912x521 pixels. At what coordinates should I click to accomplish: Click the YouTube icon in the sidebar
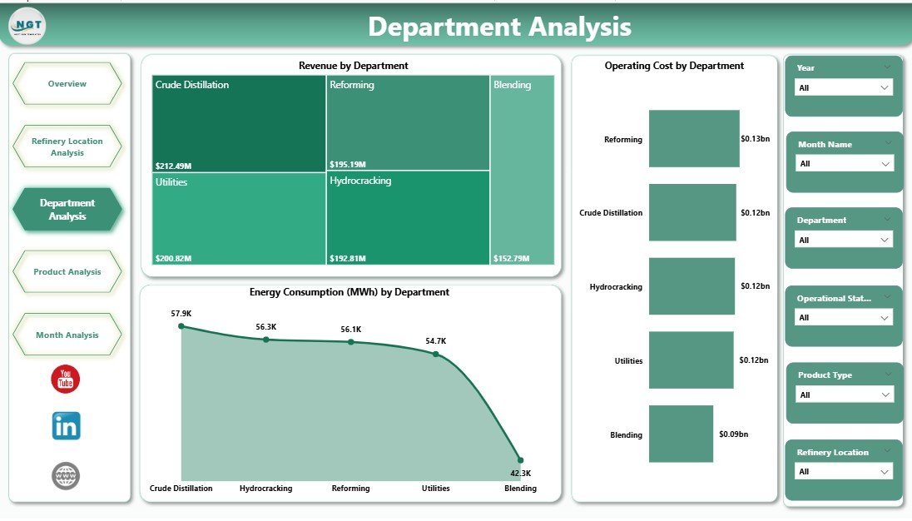pyautogui.click(x=66, y=379)
